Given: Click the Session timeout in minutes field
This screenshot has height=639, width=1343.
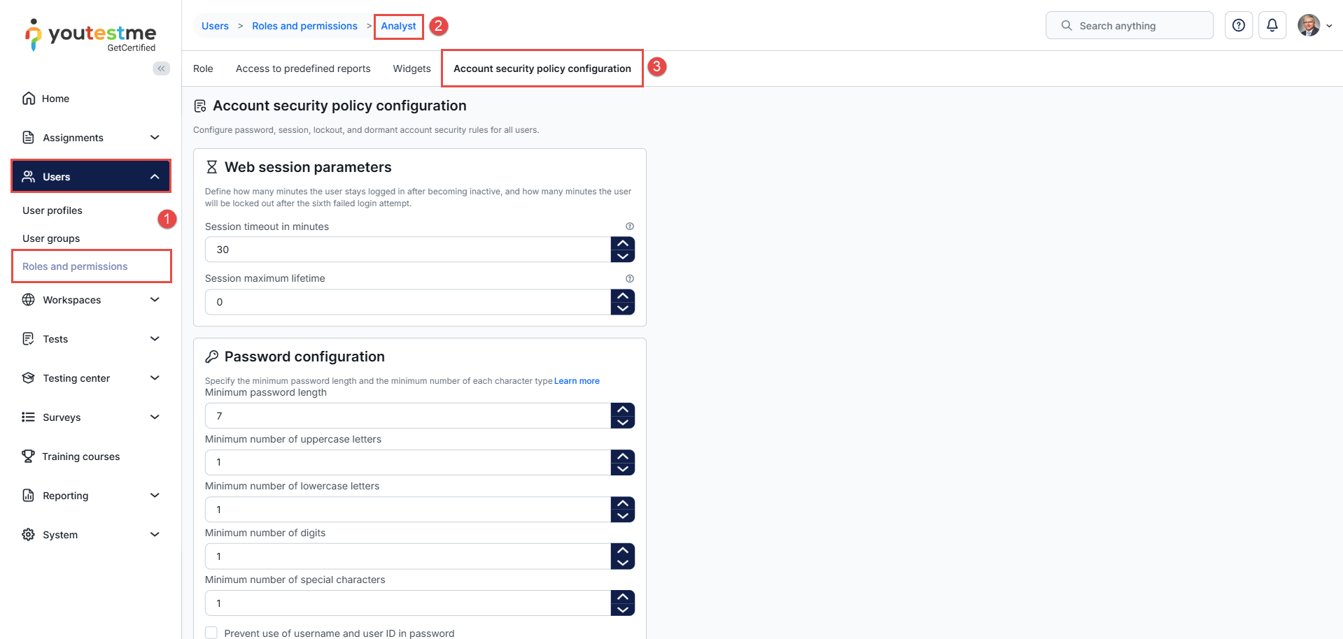Looking at the screenshot, I should tap(408, 250).
